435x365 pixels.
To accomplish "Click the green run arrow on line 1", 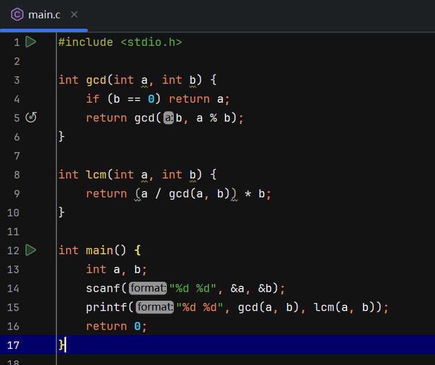I will click(x=31, y=42).
